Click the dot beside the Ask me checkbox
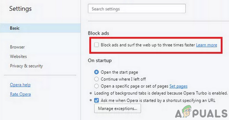Image resolution: width=229 pixels, height=120 pixels. click(x=91, y=100)
